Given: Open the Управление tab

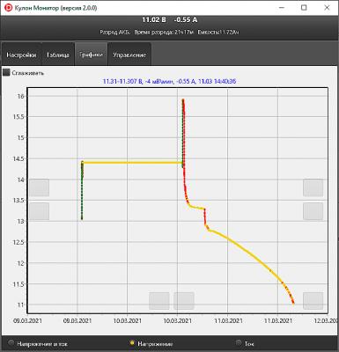Looking at the screenshot, I should click(x=129, y=55).
